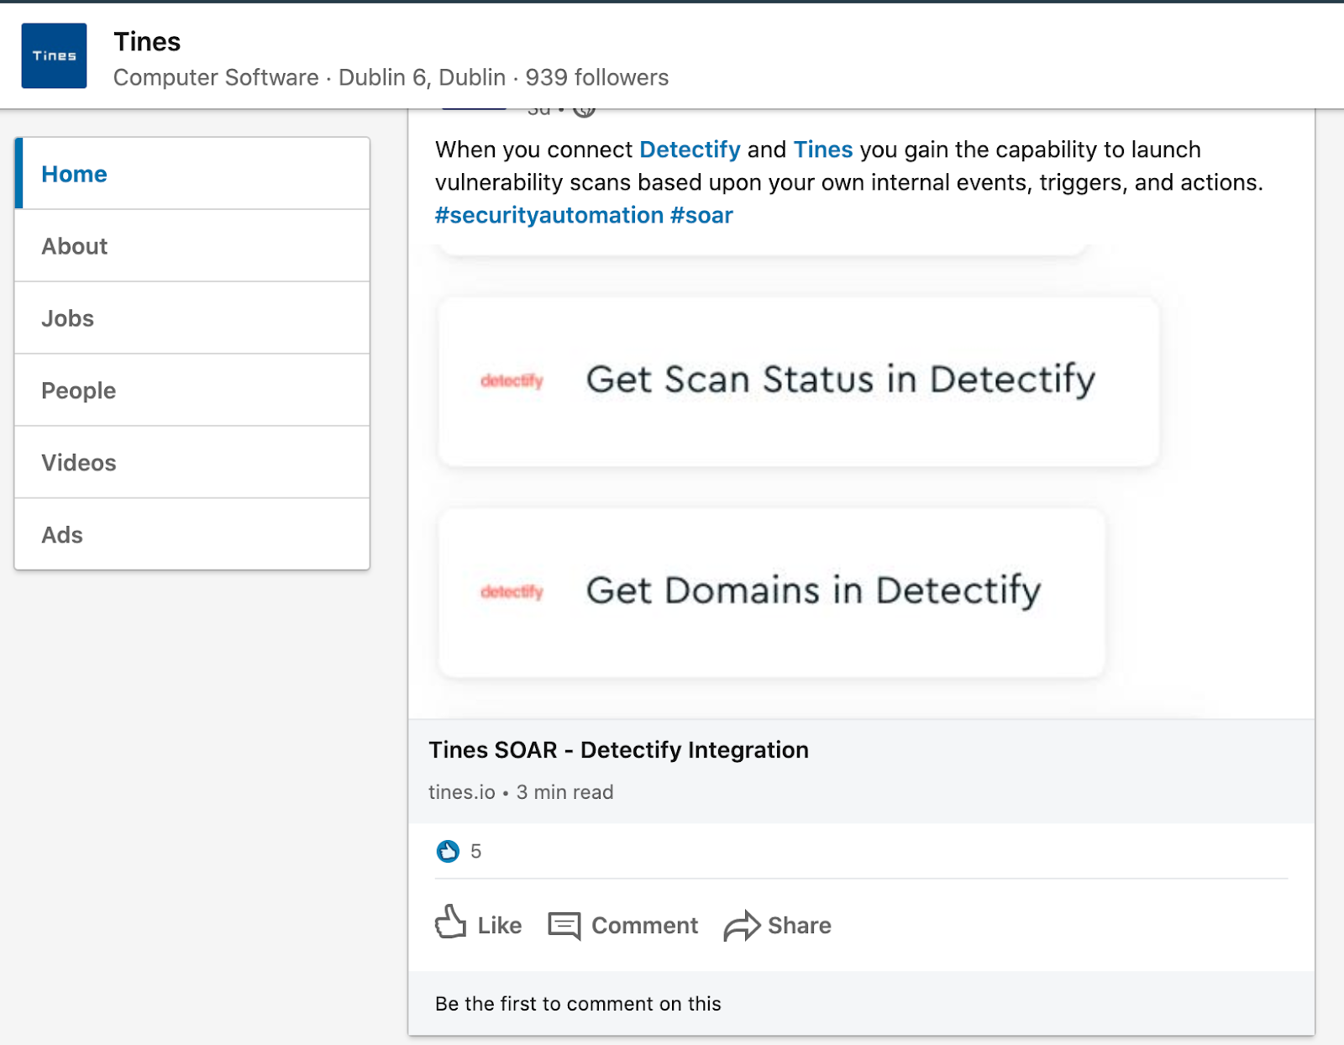Open the blue like reactions icon
The image size is (1344, 1045).
tap(448, 851)
